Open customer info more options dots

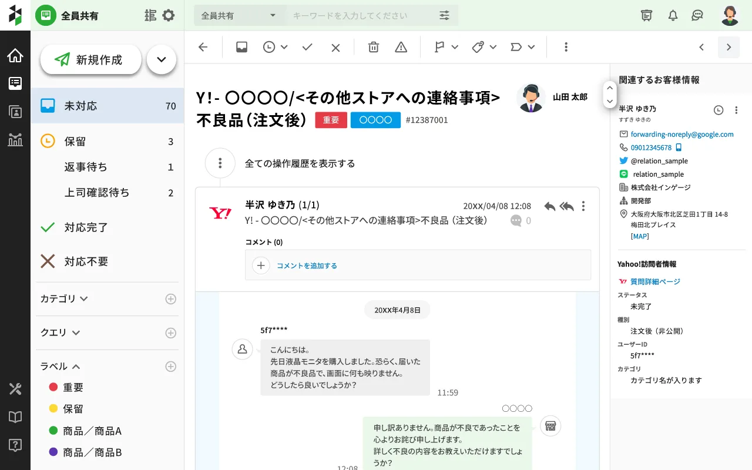[736, 110]
